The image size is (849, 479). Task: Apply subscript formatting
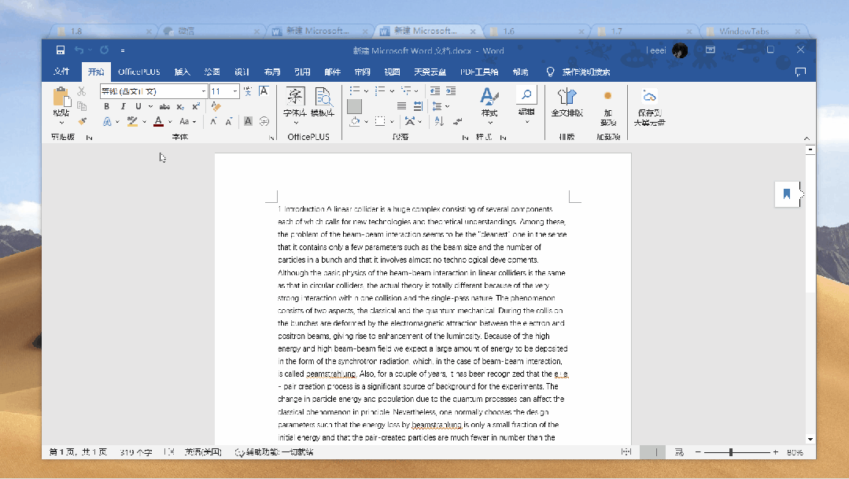[x=180, y=107]
